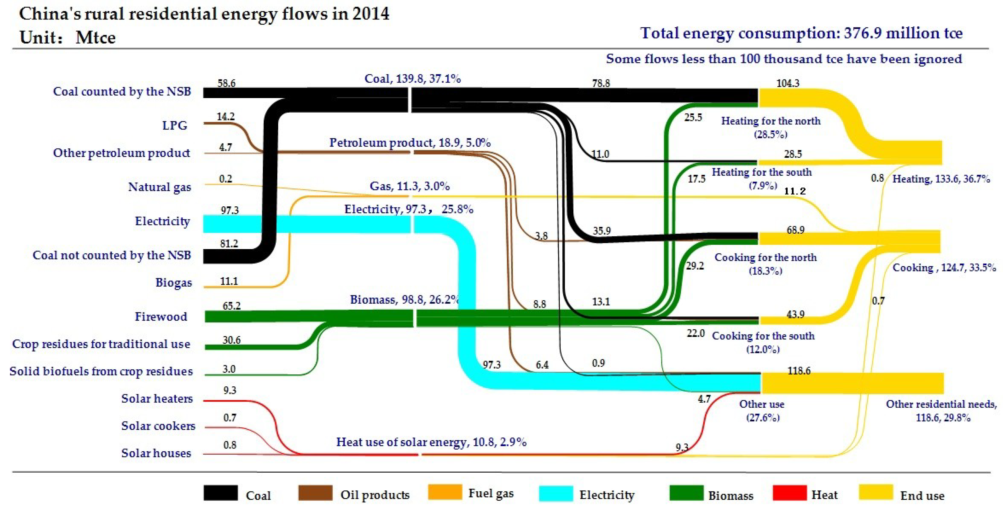The image size is (1003, 509).
Task: Click the chart title about China's rural energy
Action: [x=204, y=14]
